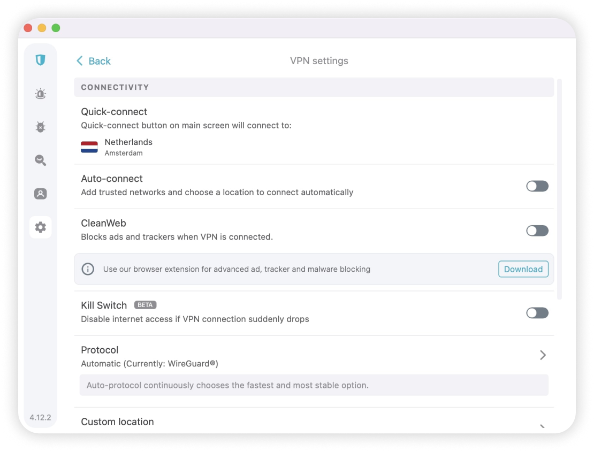
Task: Open the VPN shield icon in sidebar
Action: click(41, 60)
